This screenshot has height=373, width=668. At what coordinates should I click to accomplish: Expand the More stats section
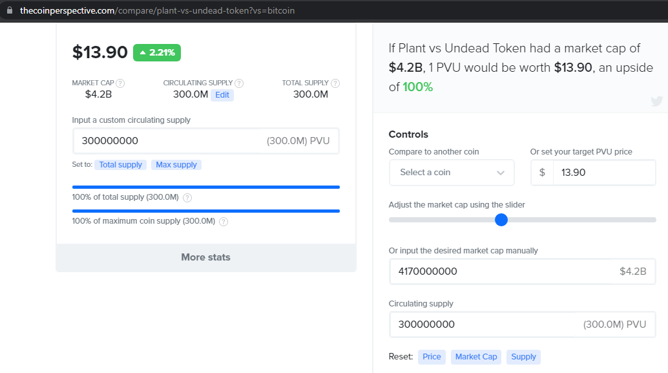(x=205, y=257)
